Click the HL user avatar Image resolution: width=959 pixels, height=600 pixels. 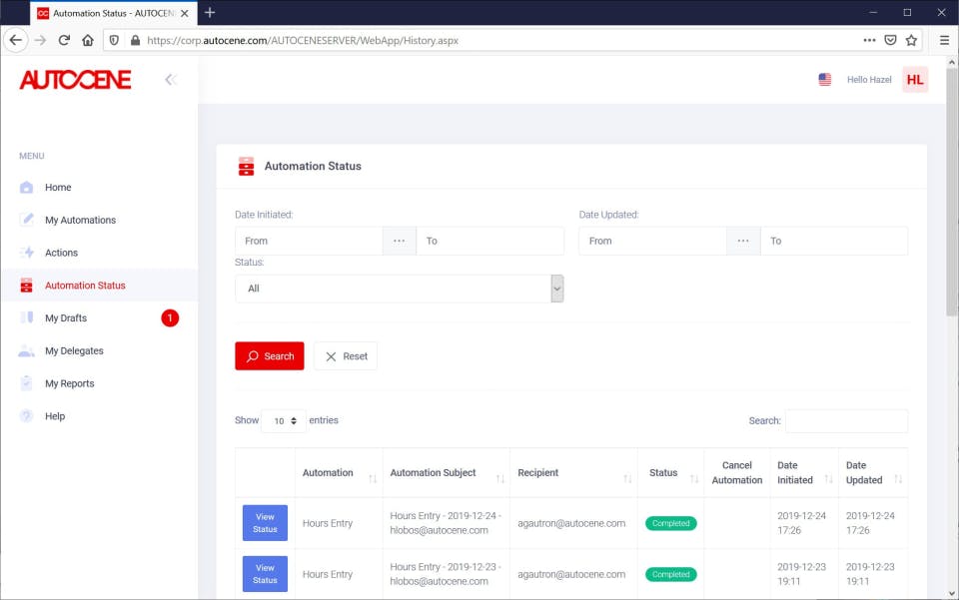[x=915, y=80]
